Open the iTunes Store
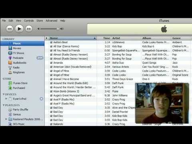192x144 pixels. coord(20,83)
